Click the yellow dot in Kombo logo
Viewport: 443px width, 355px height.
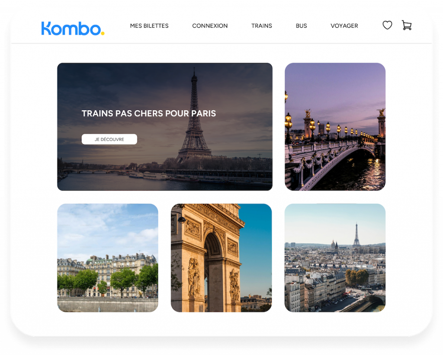(103, 33)
